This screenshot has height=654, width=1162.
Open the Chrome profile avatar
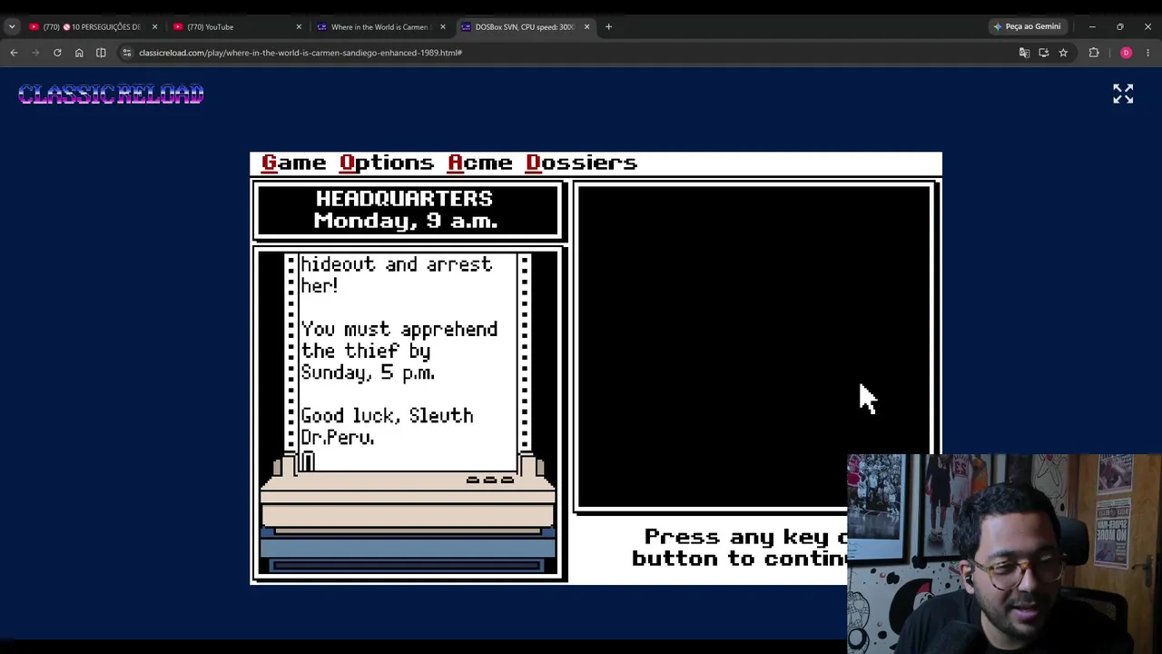click(x=1126, y=53)
